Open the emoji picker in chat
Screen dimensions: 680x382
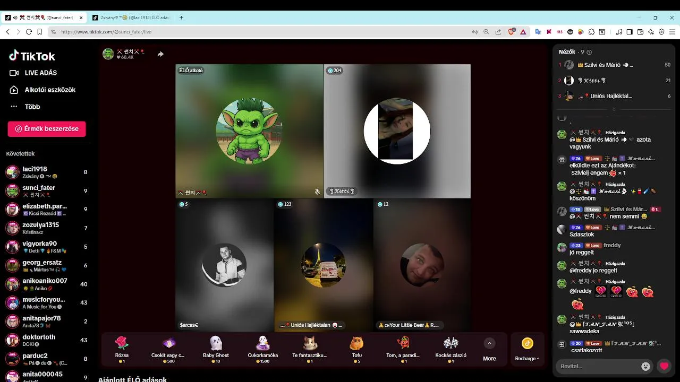point(645,366)
